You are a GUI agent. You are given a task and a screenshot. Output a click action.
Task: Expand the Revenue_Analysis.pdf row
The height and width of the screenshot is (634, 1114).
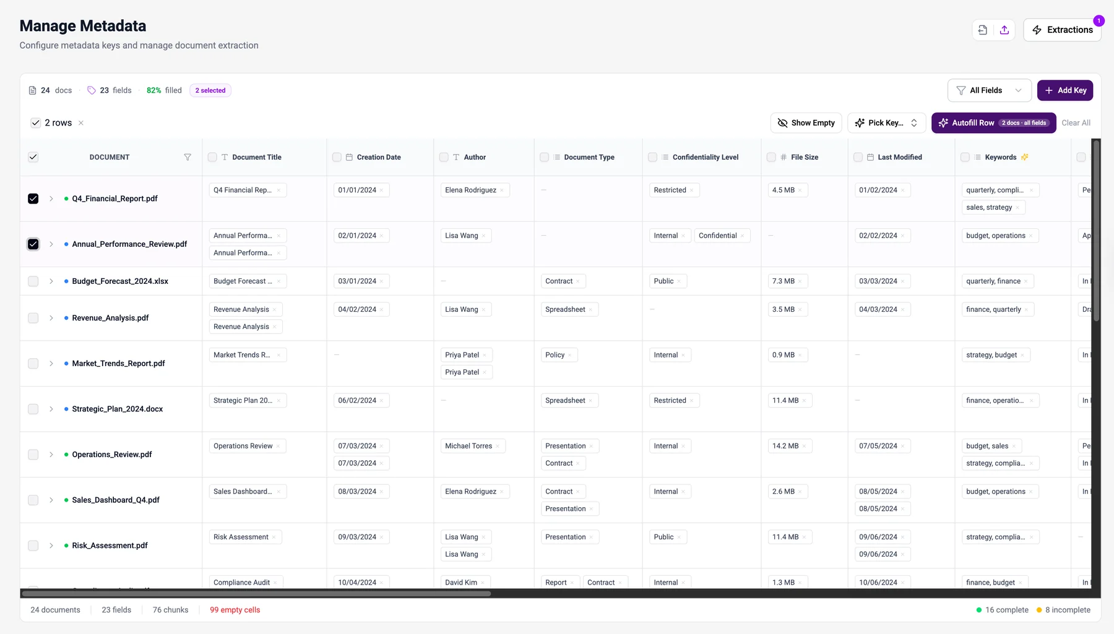coord(51,318)
